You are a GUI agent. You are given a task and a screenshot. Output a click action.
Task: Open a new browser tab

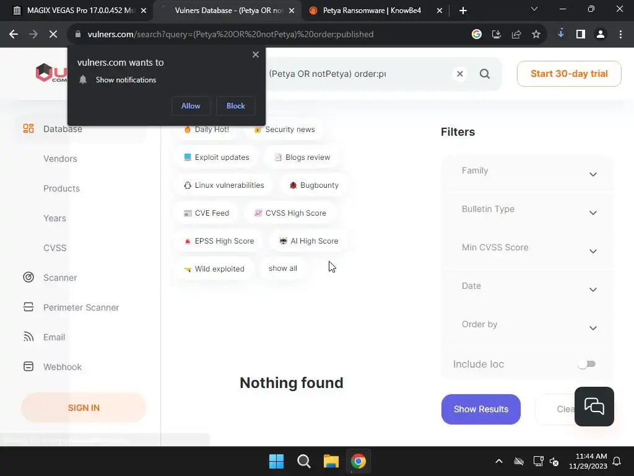pos(463,11)
